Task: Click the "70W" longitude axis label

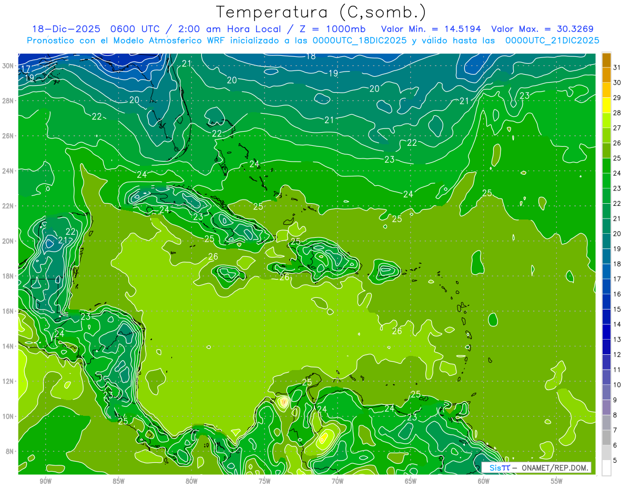Action: [338, 481]
